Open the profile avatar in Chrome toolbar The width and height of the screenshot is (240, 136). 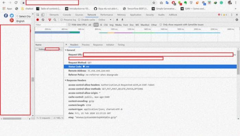[230, 3]
